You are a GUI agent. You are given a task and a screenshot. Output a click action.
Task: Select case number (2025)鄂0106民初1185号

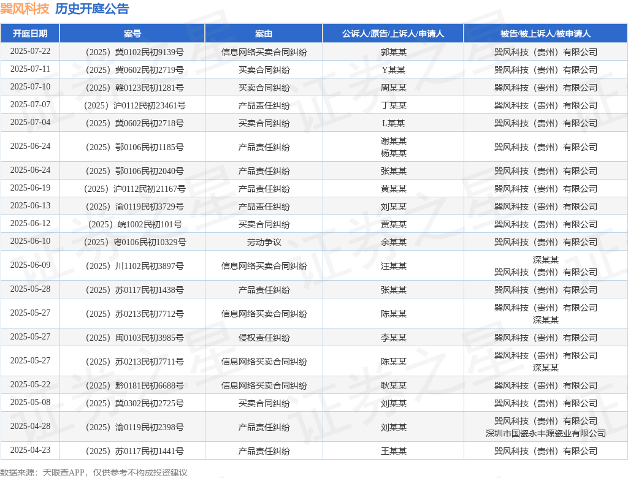[134, 147]
